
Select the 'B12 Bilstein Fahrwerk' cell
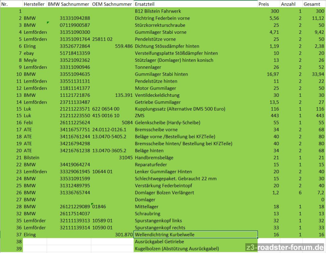pyautogui.click(x=196, y=11)
